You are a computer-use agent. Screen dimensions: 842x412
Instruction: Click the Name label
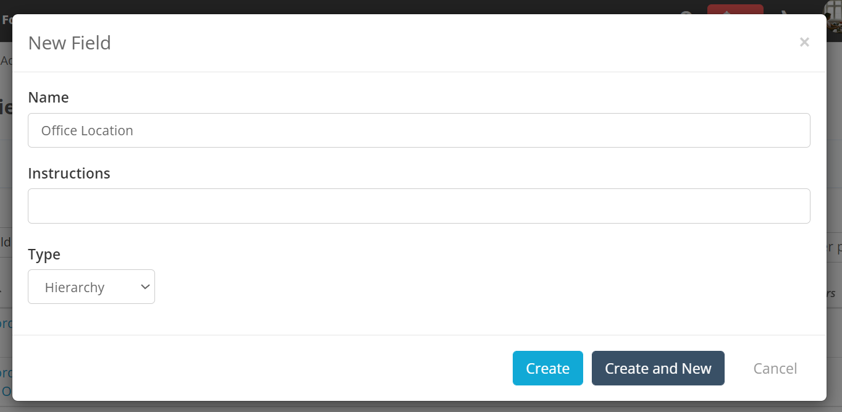[48, 98]
